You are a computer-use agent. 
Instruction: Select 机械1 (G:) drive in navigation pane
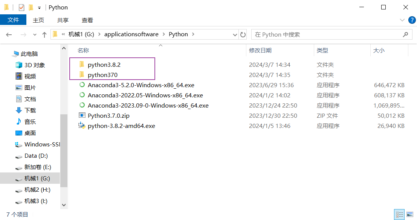(37, 178)
